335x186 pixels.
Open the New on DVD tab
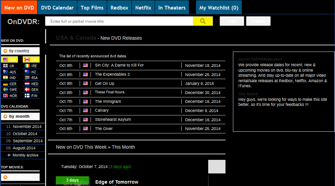coord(19,7)
